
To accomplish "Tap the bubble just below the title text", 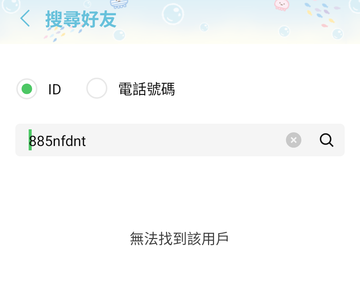I will [119, 35].
